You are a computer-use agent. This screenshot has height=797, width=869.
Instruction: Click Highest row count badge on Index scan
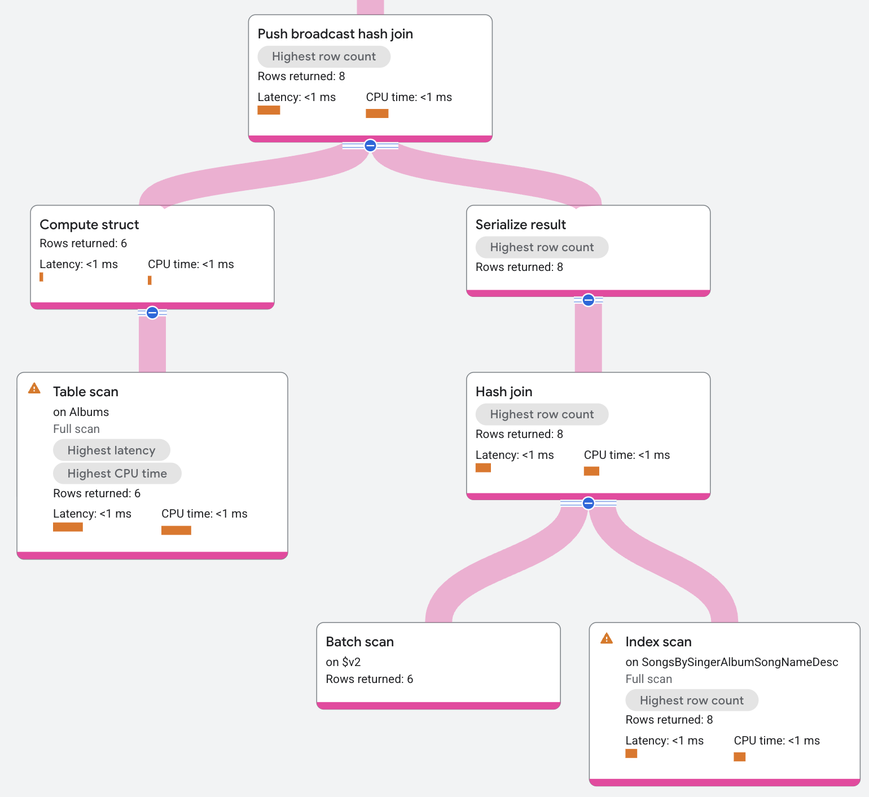[x=691, y=700]
